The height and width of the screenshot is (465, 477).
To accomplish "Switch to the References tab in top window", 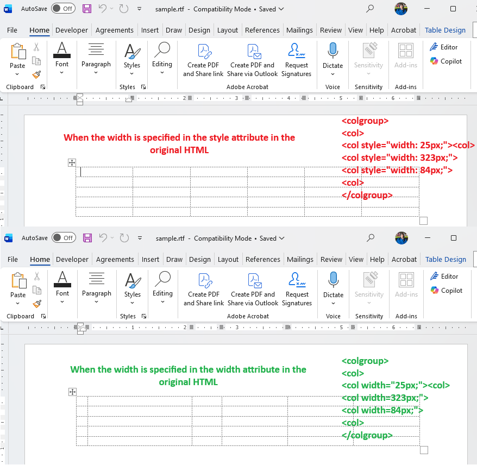I will pyautogui.click(x=262, y=30).
